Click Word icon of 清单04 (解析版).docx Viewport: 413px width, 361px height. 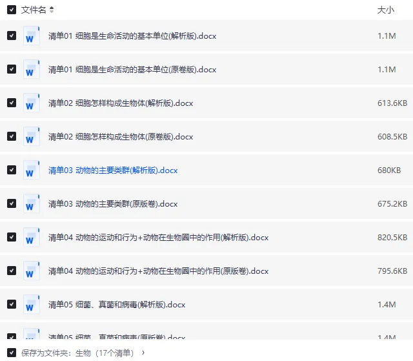click(x=32, y=237)
